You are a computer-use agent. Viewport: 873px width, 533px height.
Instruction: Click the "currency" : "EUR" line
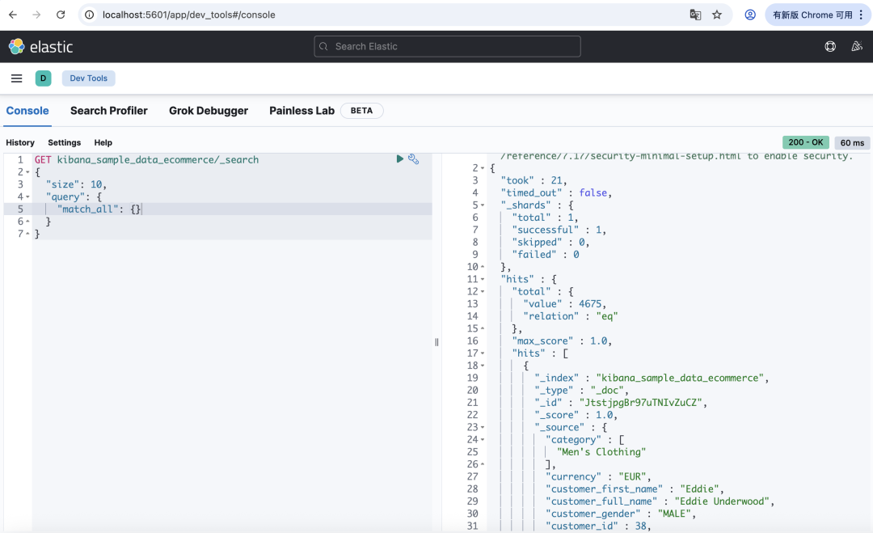598,476
